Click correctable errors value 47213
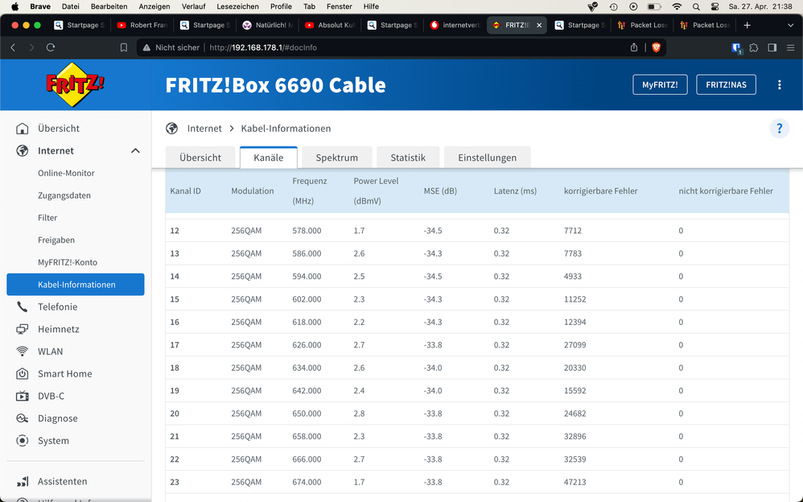 [x=574, y=482]
